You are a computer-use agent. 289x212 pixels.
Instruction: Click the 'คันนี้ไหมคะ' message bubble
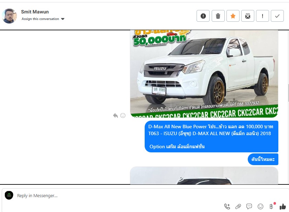[263, 159]
